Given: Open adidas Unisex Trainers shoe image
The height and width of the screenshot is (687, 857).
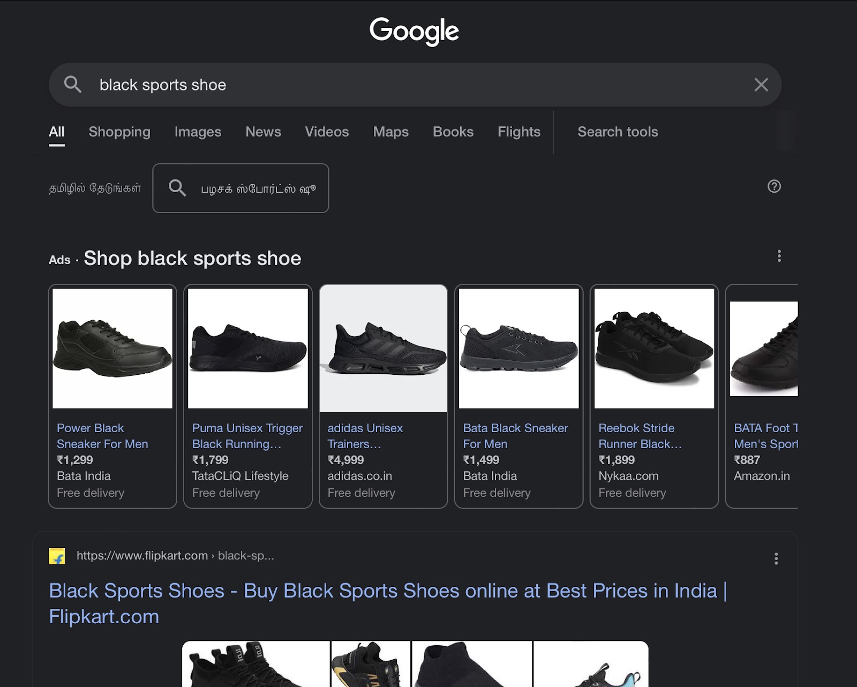Looking at the screenshot, I should pyautogui.click(x=384, y=349).
